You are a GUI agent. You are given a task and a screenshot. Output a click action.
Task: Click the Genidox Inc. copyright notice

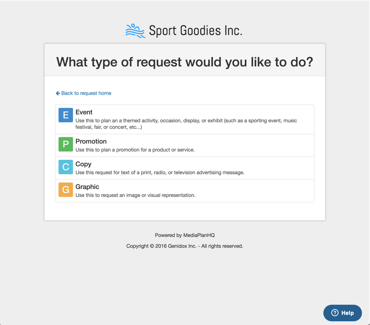185,246
